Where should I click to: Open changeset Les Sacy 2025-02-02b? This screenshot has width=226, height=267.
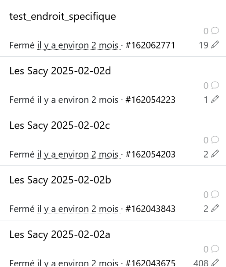pyautogui.click(x=60, y=180)
